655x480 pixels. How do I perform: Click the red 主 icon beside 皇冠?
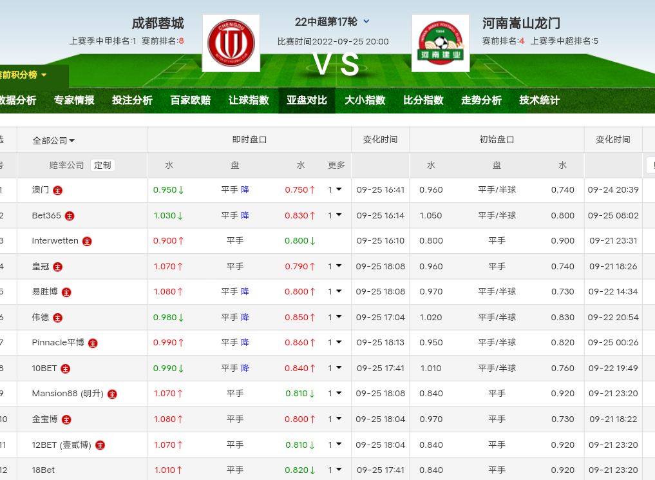click(x=58, y=267)
